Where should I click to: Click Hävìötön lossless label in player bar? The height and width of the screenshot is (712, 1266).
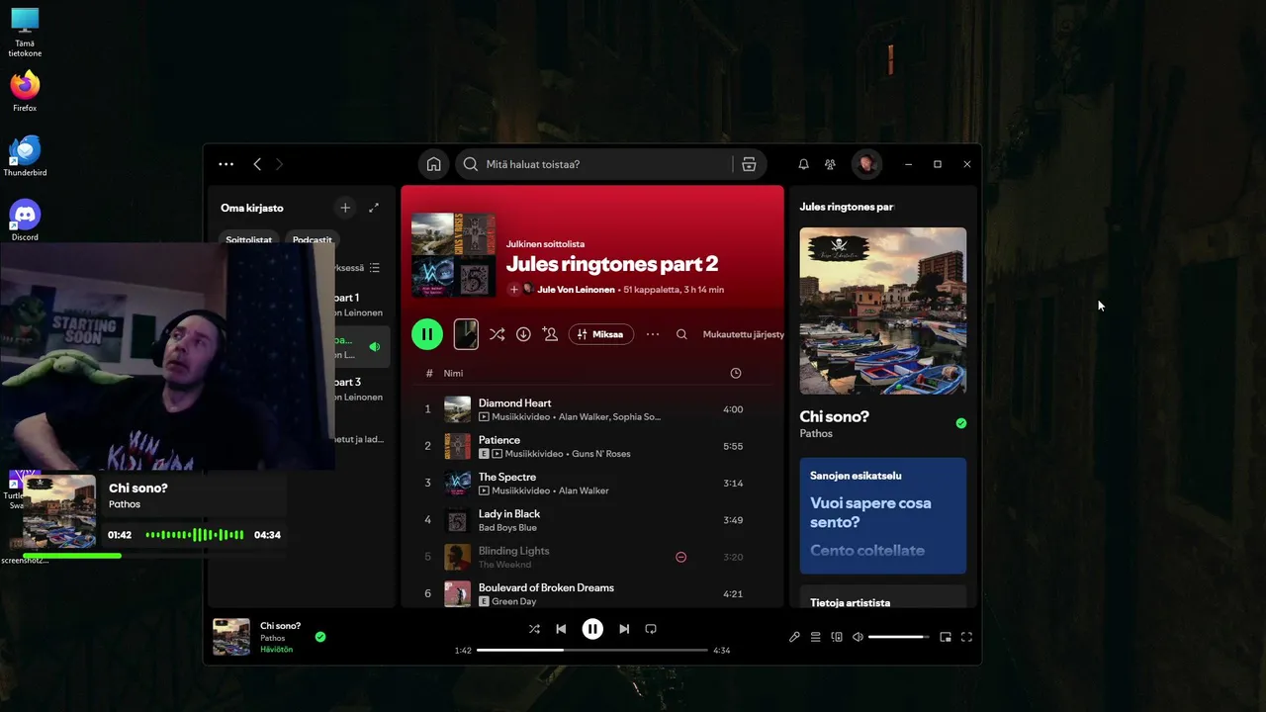coord(276,650)
